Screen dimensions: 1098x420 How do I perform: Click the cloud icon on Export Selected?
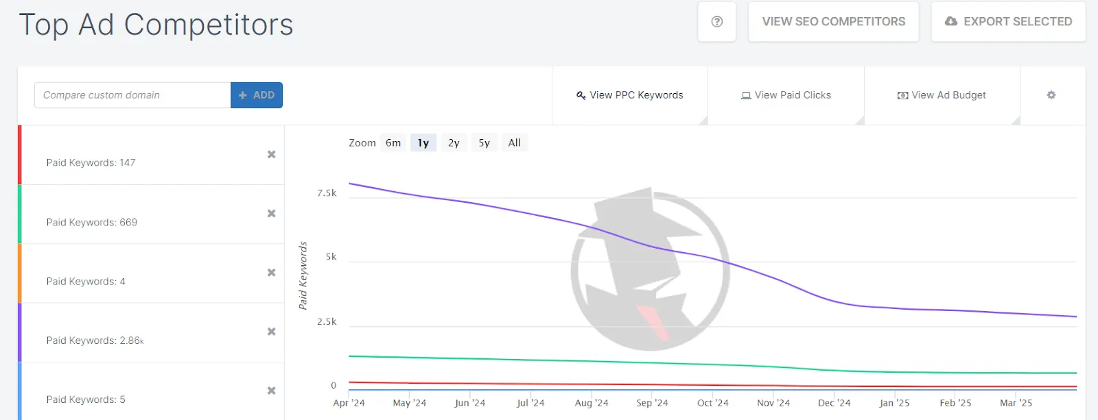(951, 21)
